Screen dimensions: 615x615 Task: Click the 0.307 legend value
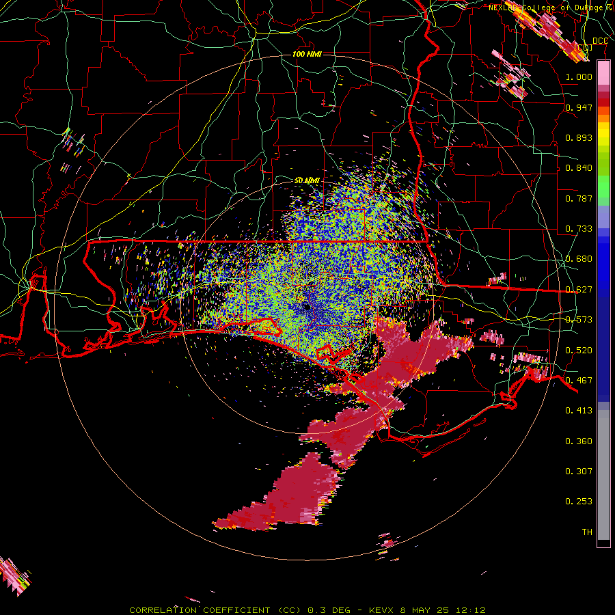tap(579, 471)
